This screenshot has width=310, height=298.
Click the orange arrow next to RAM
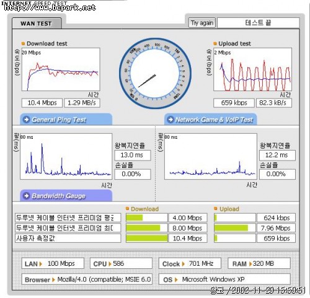(x=250, y=264)
